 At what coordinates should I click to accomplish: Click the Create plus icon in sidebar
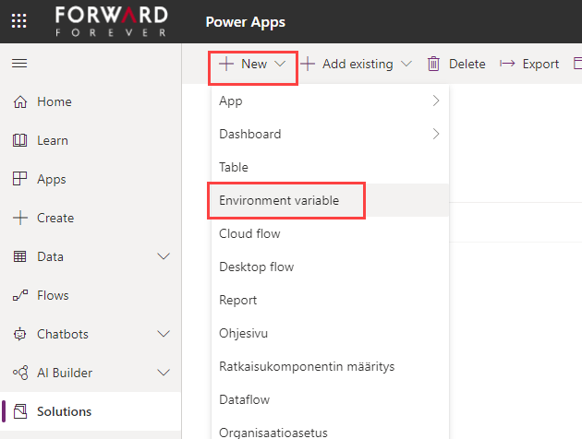(19, 219)
